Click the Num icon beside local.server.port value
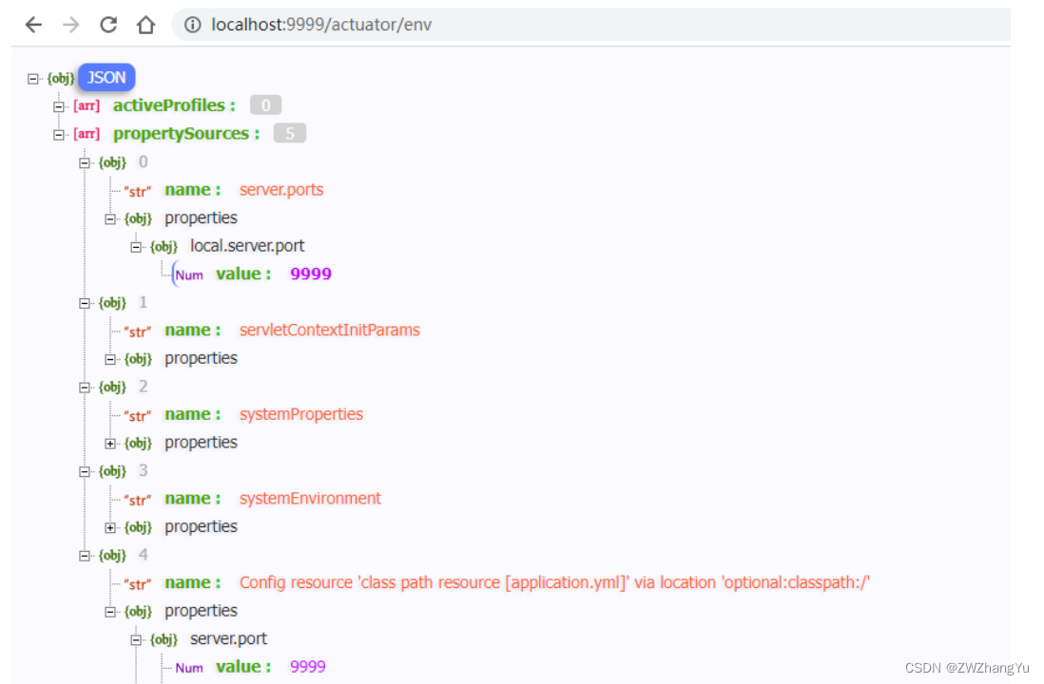This screenshot has width=1044, height=684. click(188, 275)
